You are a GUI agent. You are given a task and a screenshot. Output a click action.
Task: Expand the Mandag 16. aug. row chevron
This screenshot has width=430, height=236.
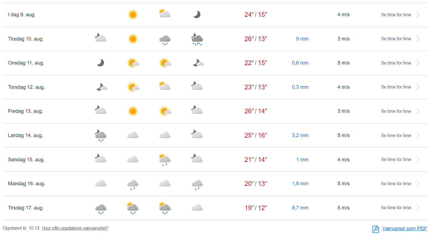coord(418,184)
